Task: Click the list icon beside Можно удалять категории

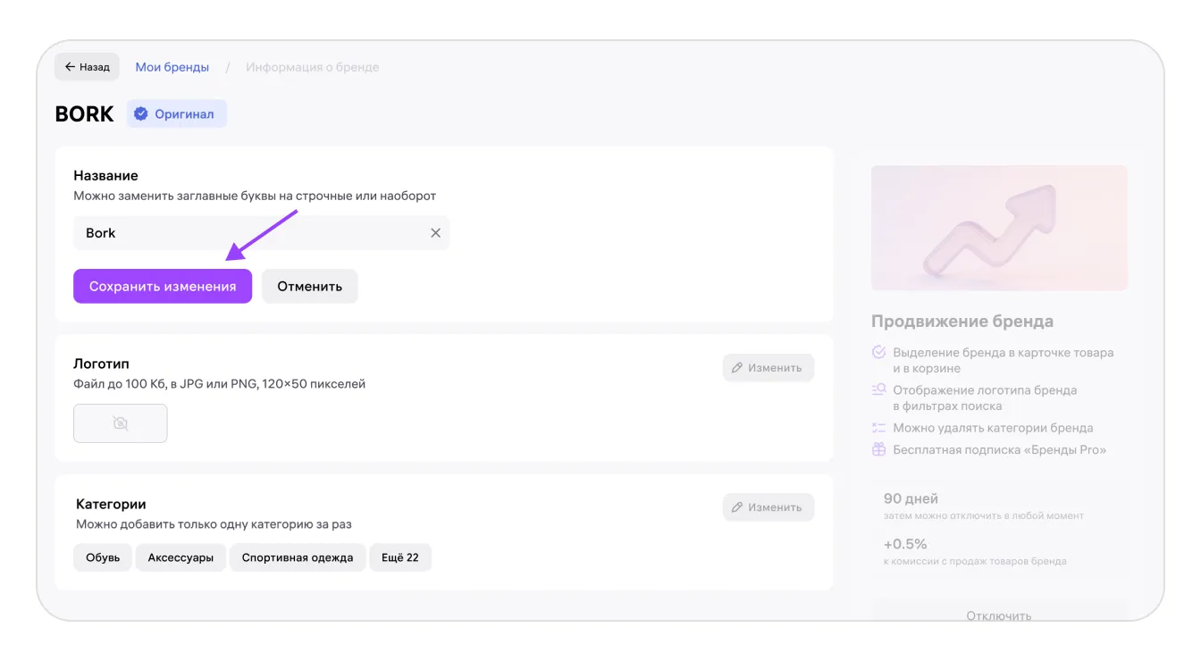Action: [878, 428]
